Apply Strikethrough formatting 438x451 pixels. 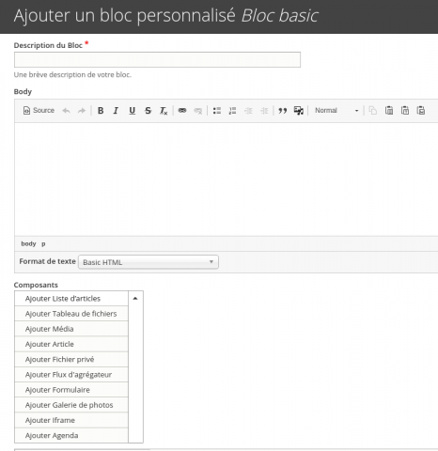click(x=148, y=111)
